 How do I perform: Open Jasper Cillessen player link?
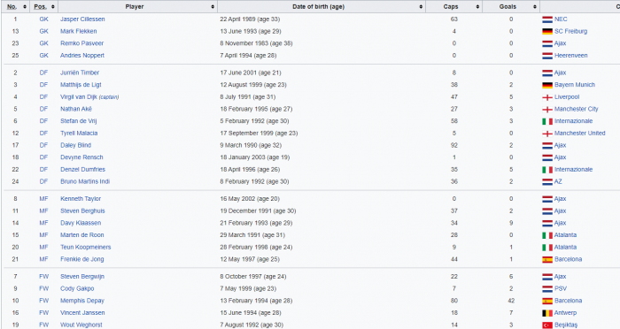(82, 19)
